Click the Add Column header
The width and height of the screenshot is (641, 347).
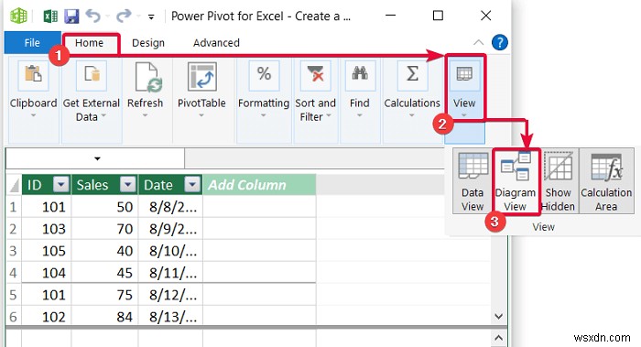click(259, 185)
